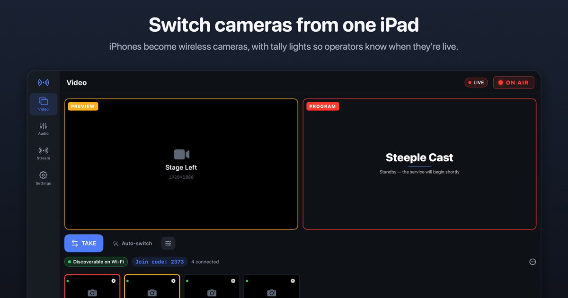Select the orange-bordered preview camera thumbnail
Screen dimensions: 568x298
152,287
